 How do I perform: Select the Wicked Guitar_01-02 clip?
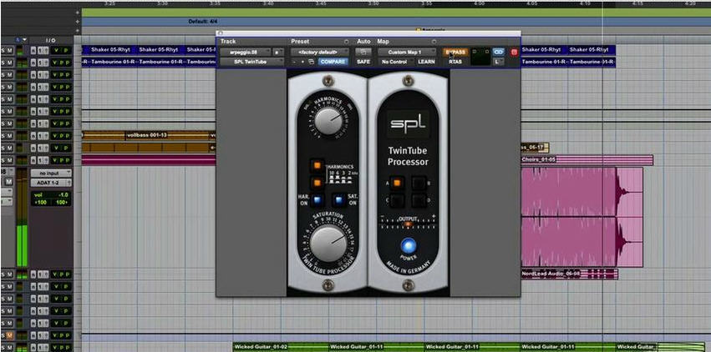280,347
